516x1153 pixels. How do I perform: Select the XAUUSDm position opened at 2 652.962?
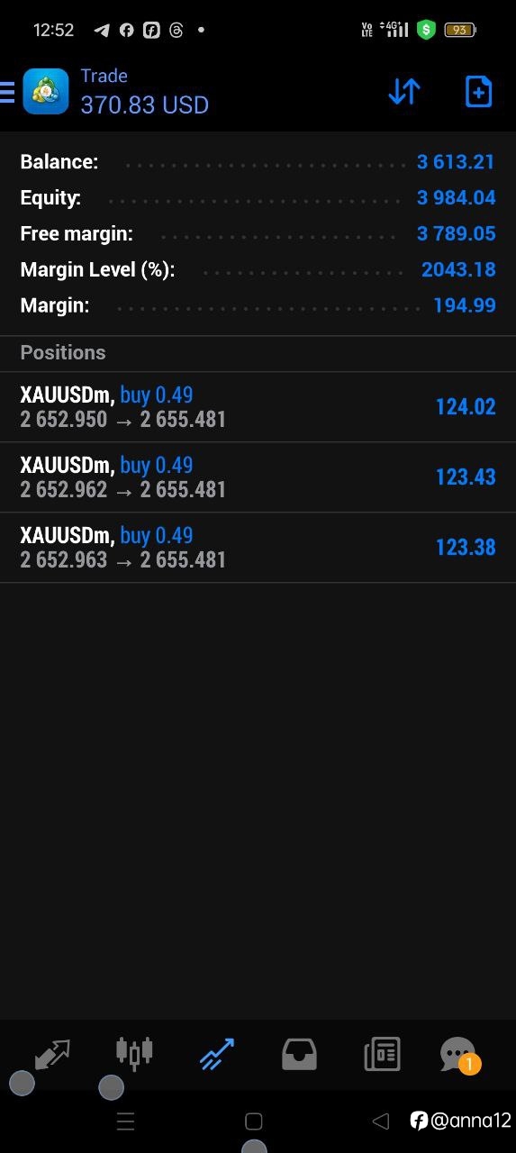click(x=258, y=477)
